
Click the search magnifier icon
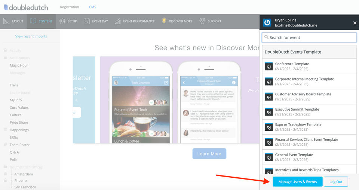[x=266, y=37]
